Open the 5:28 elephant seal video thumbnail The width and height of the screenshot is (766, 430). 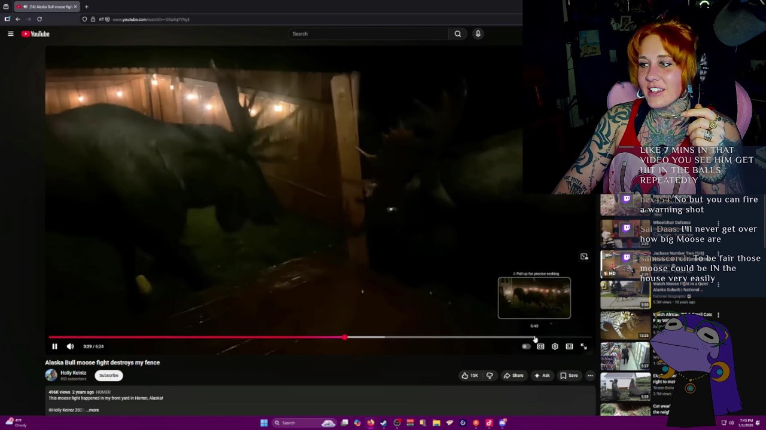[x=625, y=386]
